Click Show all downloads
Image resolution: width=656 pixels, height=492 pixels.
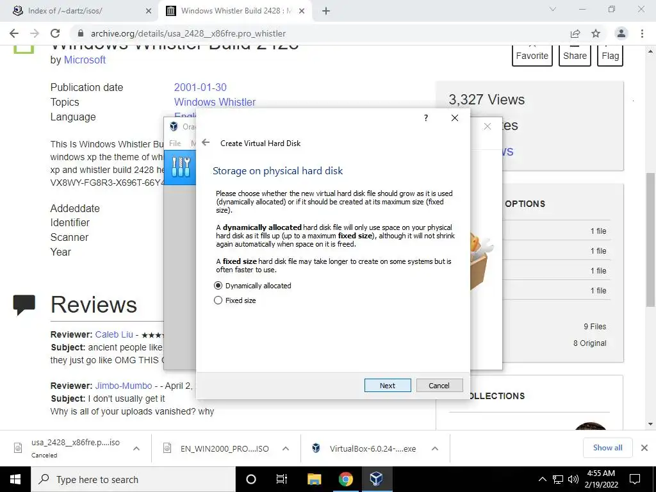click(607, 448)
